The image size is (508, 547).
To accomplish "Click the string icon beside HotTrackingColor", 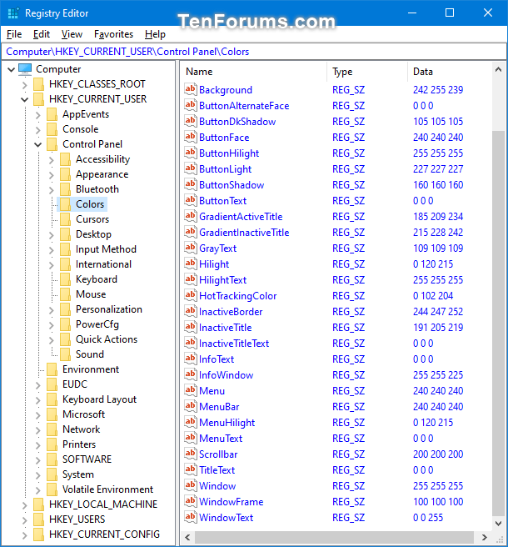I will (190, 295).
